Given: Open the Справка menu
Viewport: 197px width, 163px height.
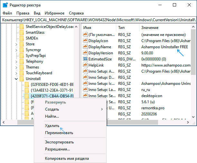Looking at the screenshot, I should click(76, 13).
